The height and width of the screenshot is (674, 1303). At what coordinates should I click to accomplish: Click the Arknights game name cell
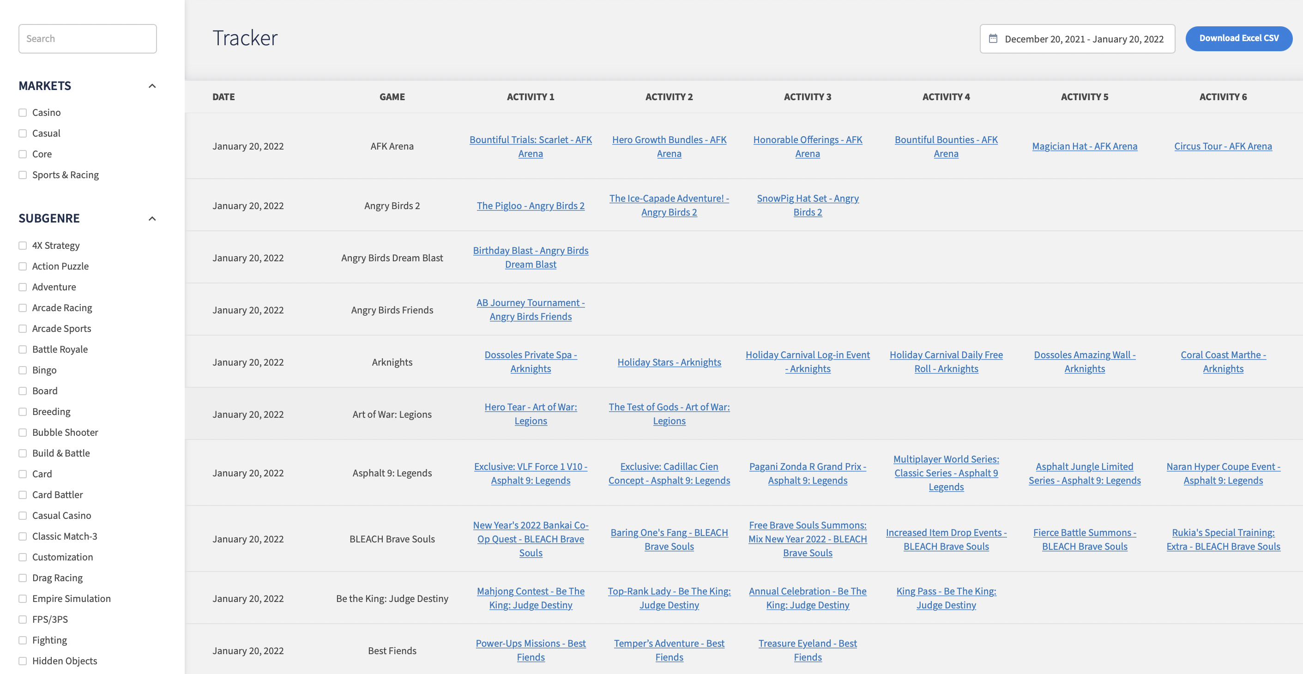(392, 362)
